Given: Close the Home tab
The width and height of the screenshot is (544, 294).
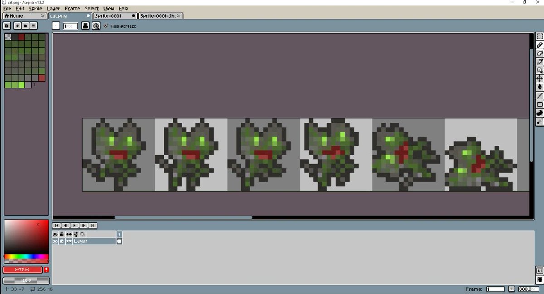Looking at the screenshot, I should click(43, 16).
